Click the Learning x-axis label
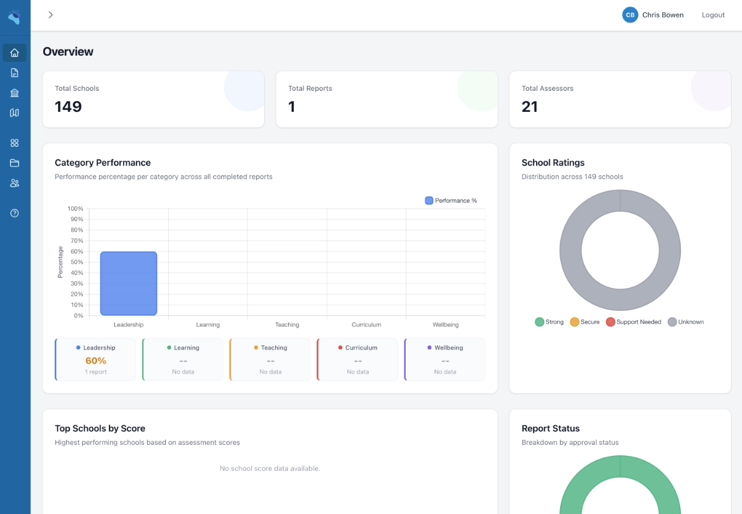742x514 pixels. [208, 325]
